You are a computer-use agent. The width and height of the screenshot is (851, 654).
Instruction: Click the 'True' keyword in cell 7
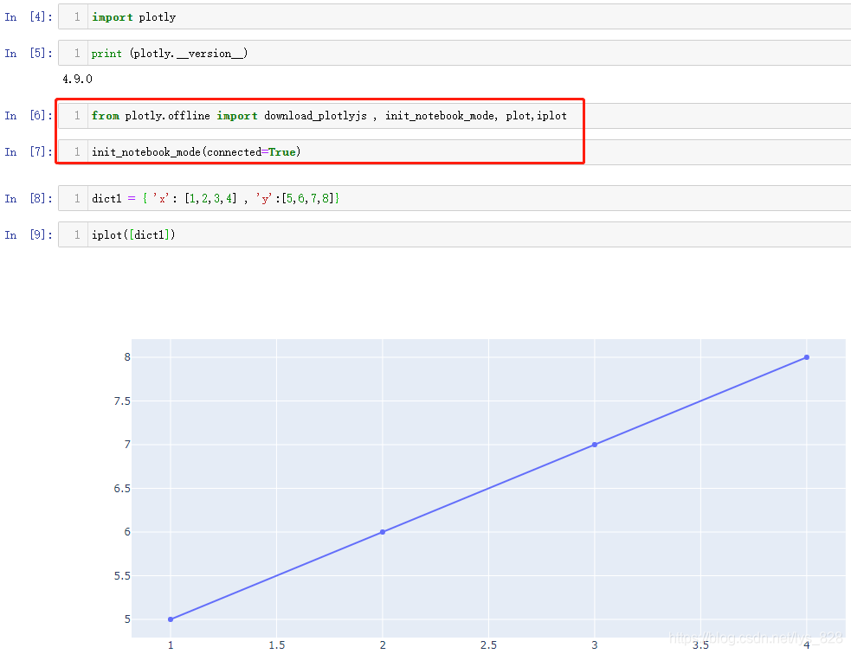click(281, 152)
